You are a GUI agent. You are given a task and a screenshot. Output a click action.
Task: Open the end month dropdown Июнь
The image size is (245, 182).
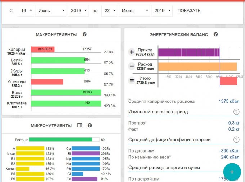tap(134, 11)
